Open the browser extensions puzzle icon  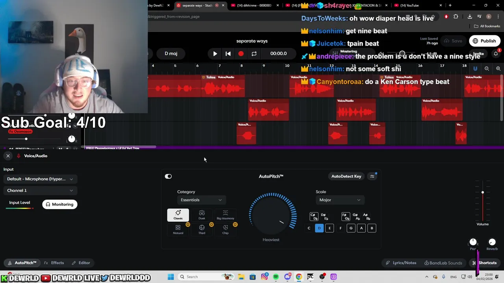coord(456,17)
